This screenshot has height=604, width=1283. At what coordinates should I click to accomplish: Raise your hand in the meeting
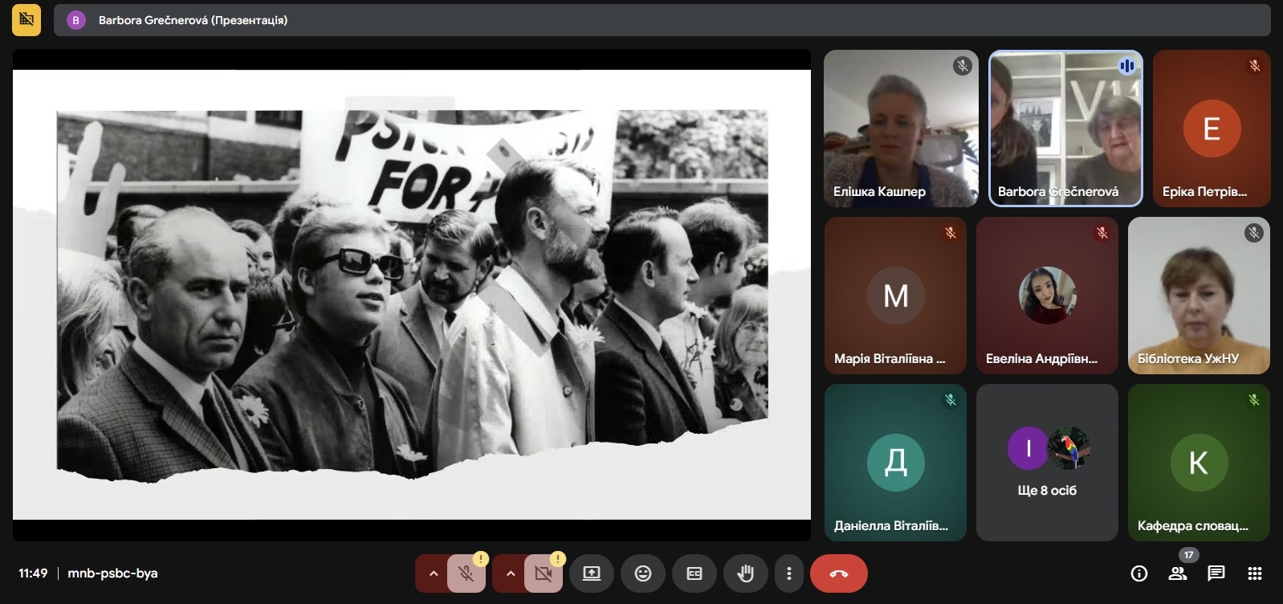pos(746,573)
